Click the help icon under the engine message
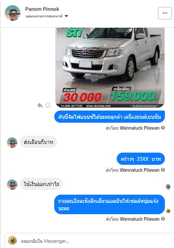 (x=163, y=127)
